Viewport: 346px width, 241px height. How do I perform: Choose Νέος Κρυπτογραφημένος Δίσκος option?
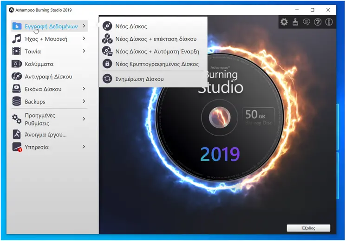[153, 64]
